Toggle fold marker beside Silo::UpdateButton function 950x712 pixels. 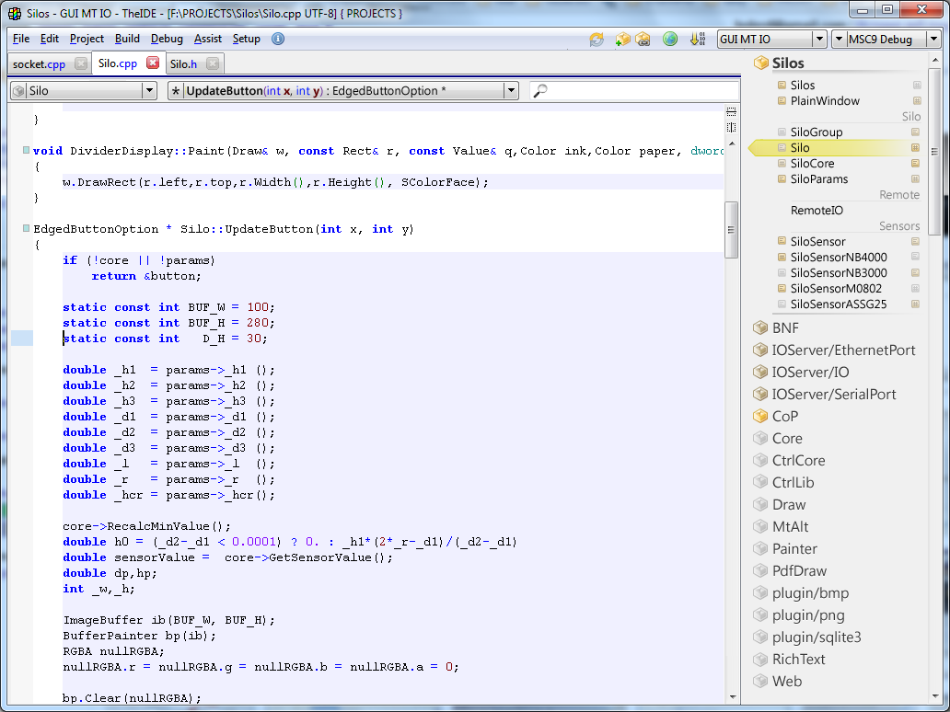click(26, 228)
